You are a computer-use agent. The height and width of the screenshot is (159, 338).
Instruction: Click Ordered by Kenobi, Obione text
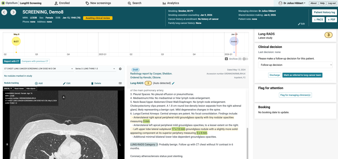146,77
